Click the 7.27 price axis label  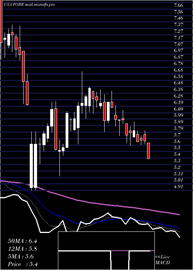(x=178, y=31)
